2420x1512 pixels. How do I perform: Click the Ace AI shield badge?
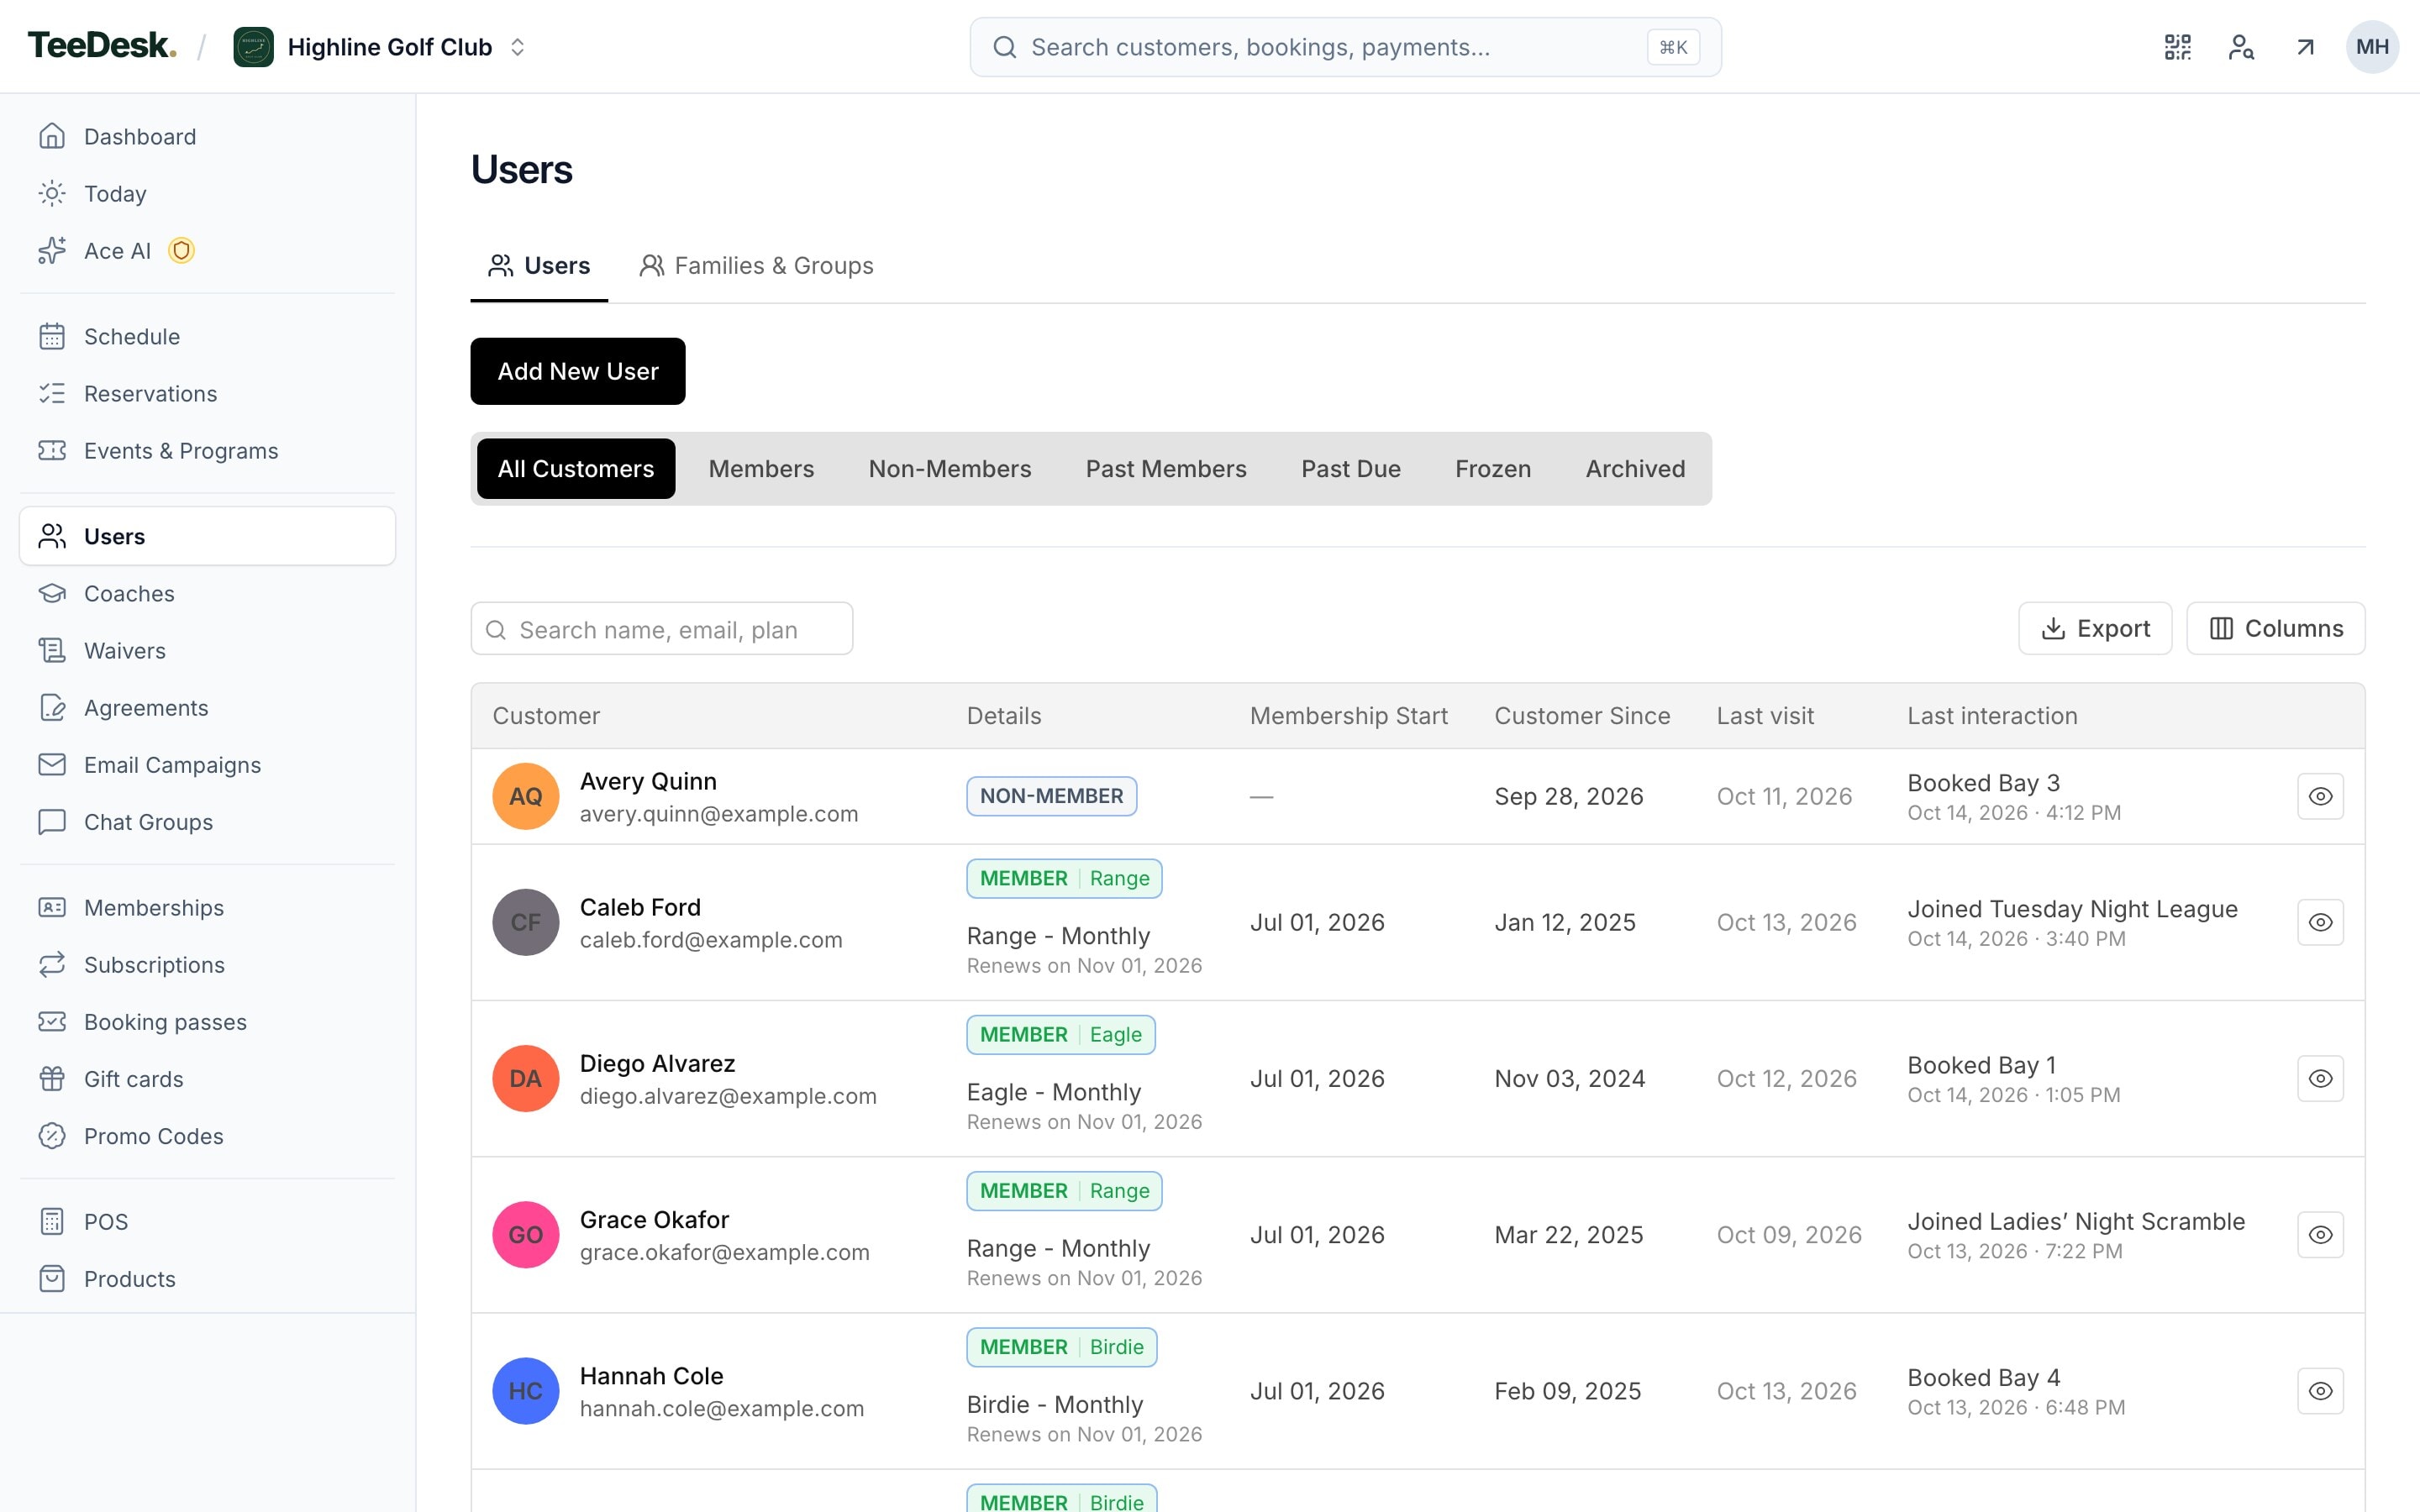181,250
